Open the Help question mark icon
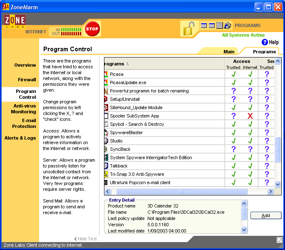285x250 pixels. point(265,42)
